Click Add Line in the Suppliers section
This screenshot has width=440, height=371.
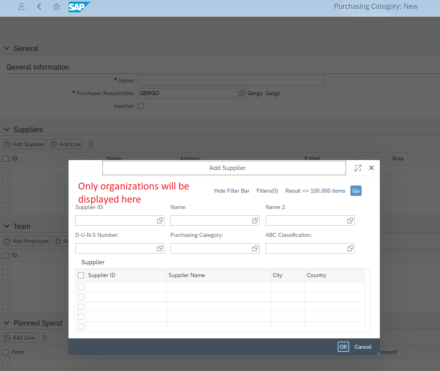[66, 144]
